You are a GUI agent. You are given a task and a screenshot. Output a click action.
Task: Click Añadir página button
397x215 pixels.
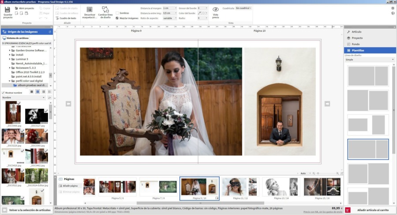coord(68,186)
